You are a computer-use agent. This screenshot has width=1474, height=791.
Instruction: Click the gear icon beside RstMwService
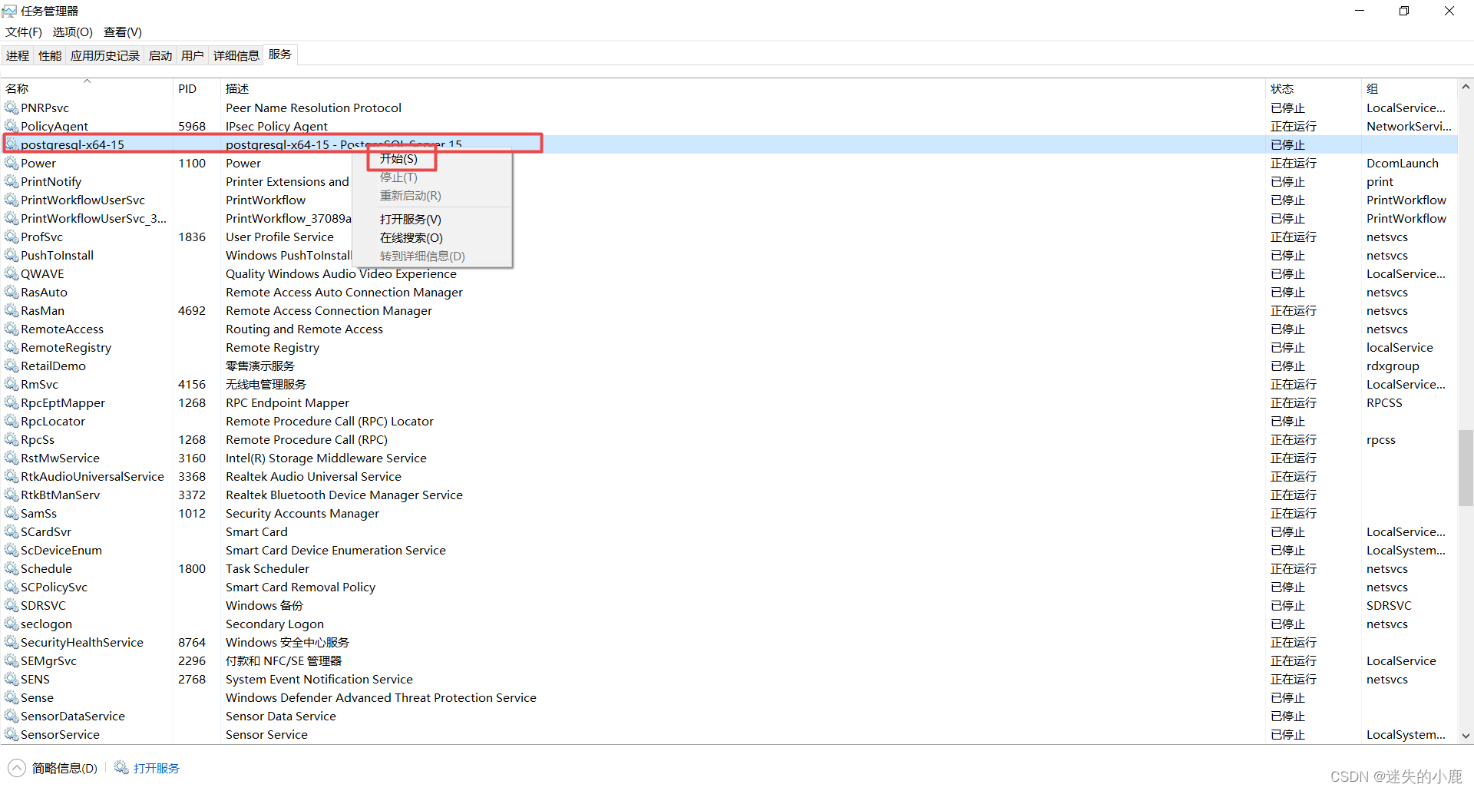[x=12, y=458]
